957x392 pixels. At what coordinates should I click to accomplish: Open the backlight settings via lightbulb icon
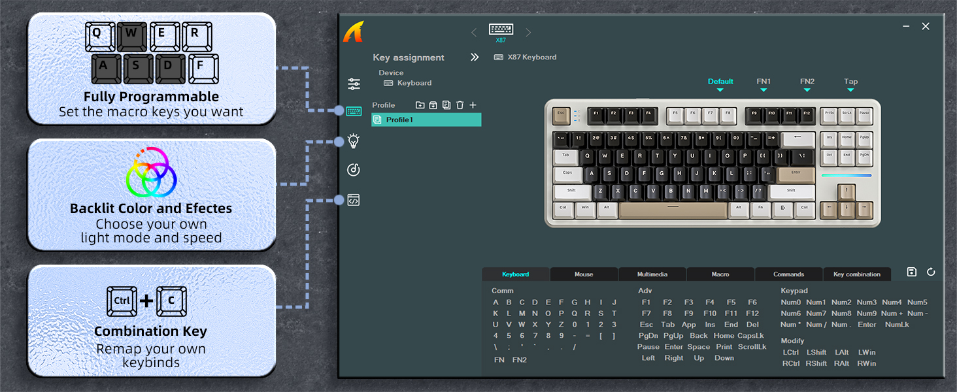click(x=354, y=140)
